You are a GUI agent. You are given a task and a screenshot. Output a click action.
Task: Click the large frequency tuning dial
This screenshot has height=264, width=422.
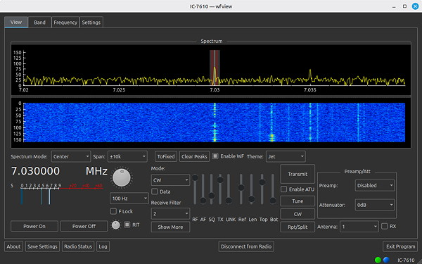coord(122,177)
